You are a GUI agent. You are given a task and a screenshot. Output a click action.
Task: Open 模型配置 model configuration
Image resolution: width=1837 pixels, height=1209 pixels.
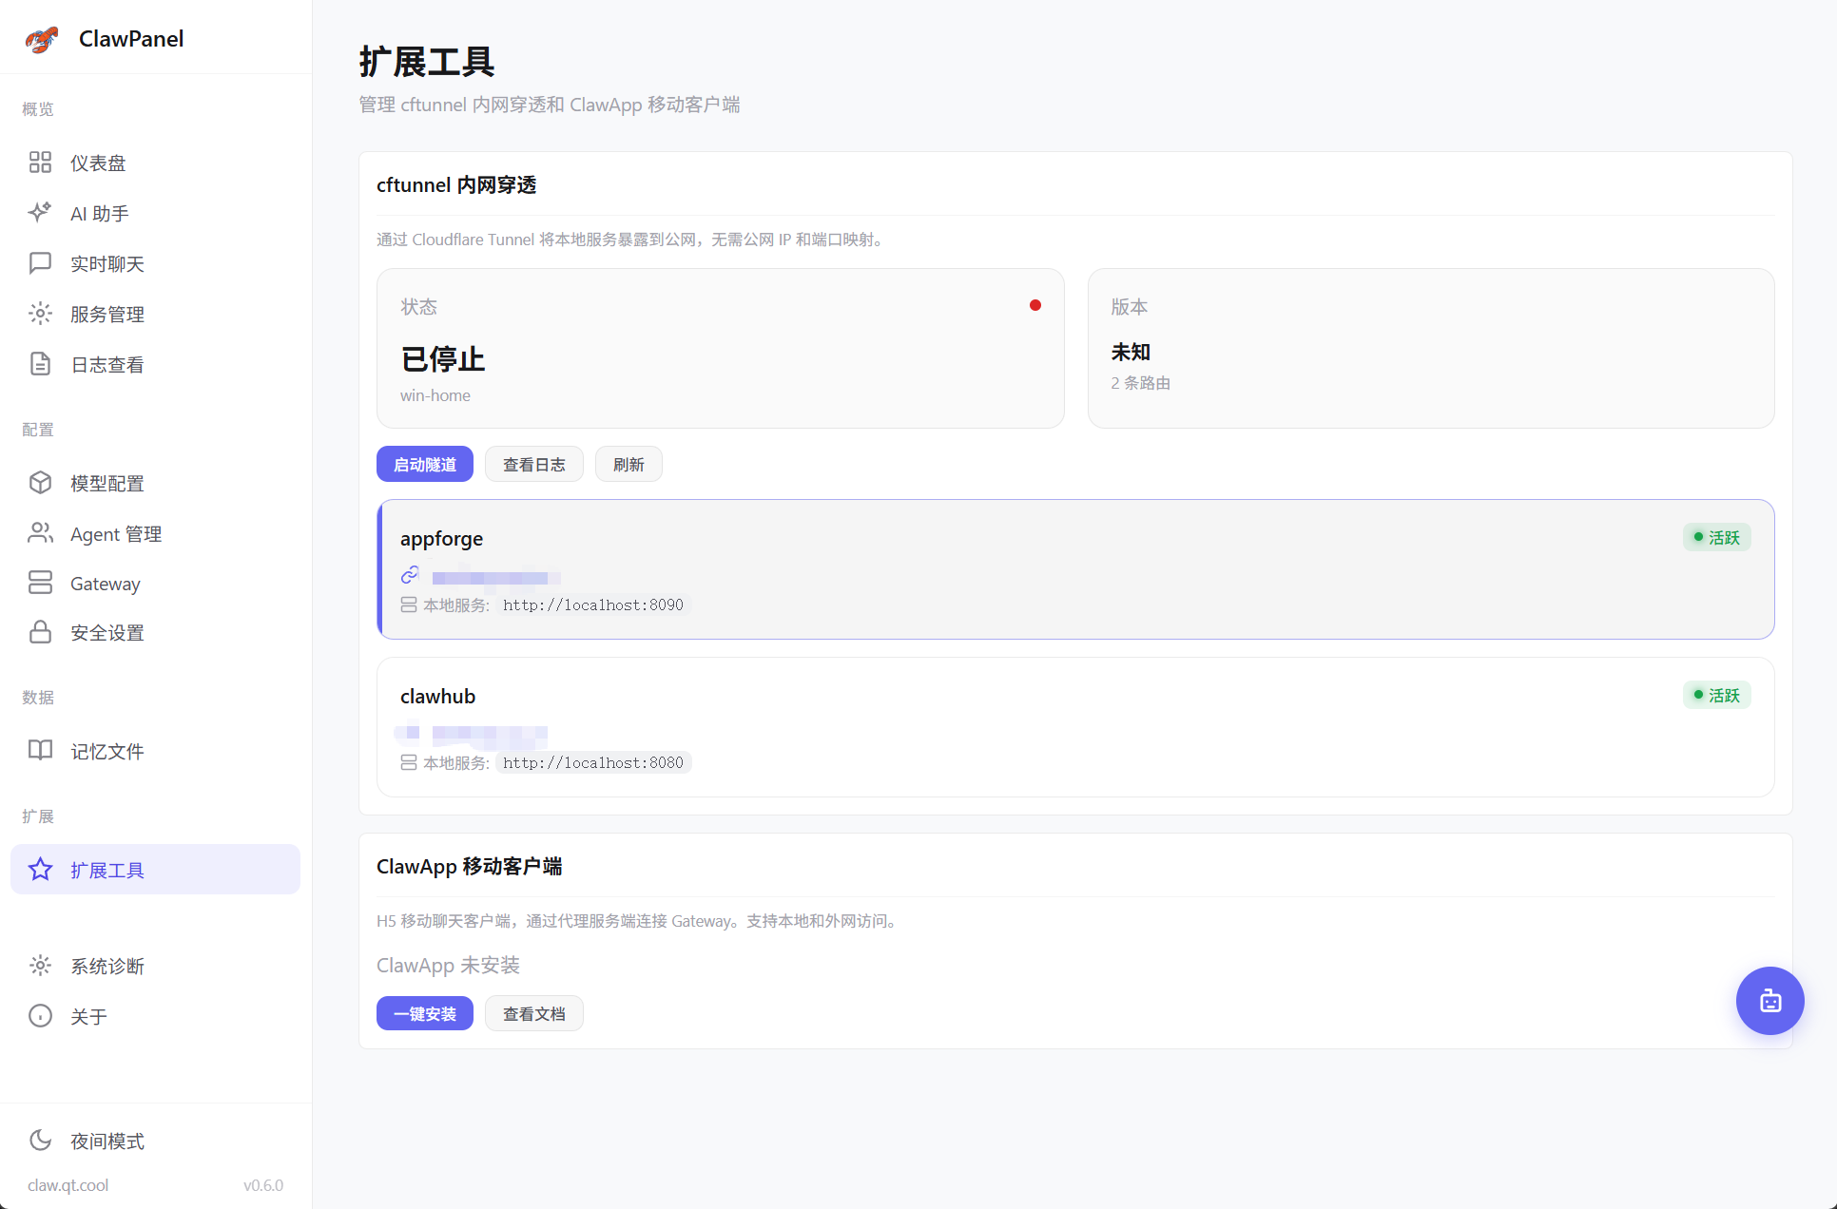click(x=106, y=483)
